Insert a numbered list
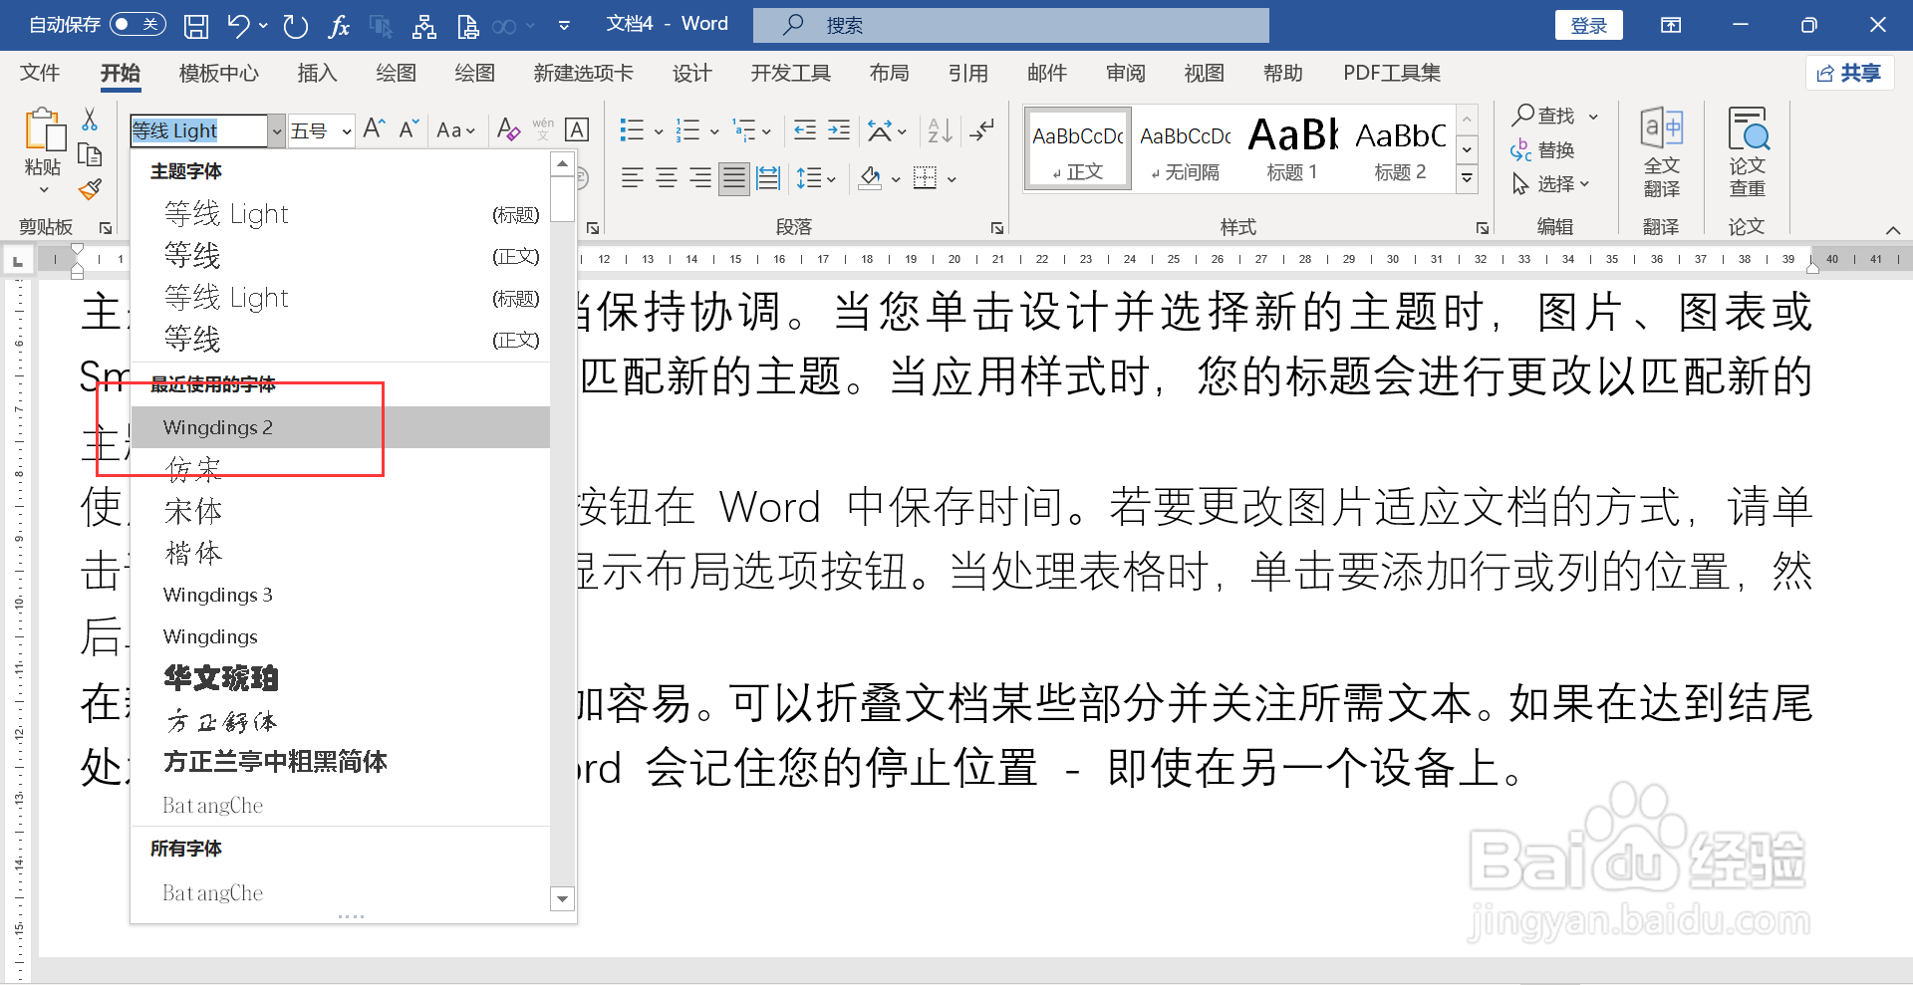1913x985 pixels. (x=687, y=129)
